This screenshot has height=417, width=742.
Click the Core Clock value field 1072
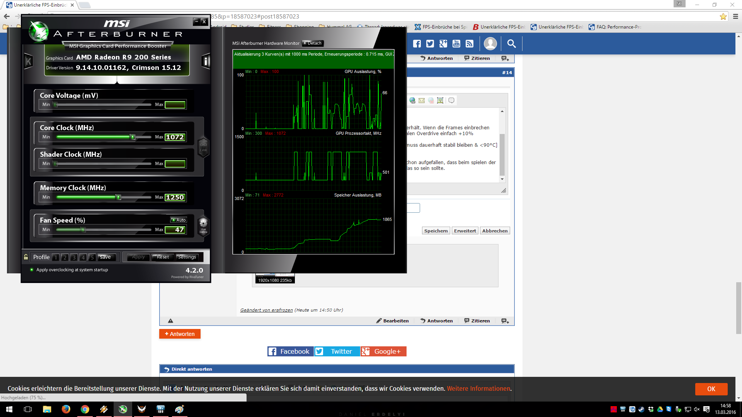pyautogui.click(x=175, y=137)
